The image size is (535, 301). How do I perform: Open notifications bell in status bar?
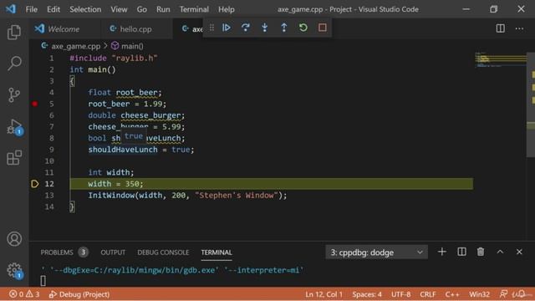click(521, 293)
